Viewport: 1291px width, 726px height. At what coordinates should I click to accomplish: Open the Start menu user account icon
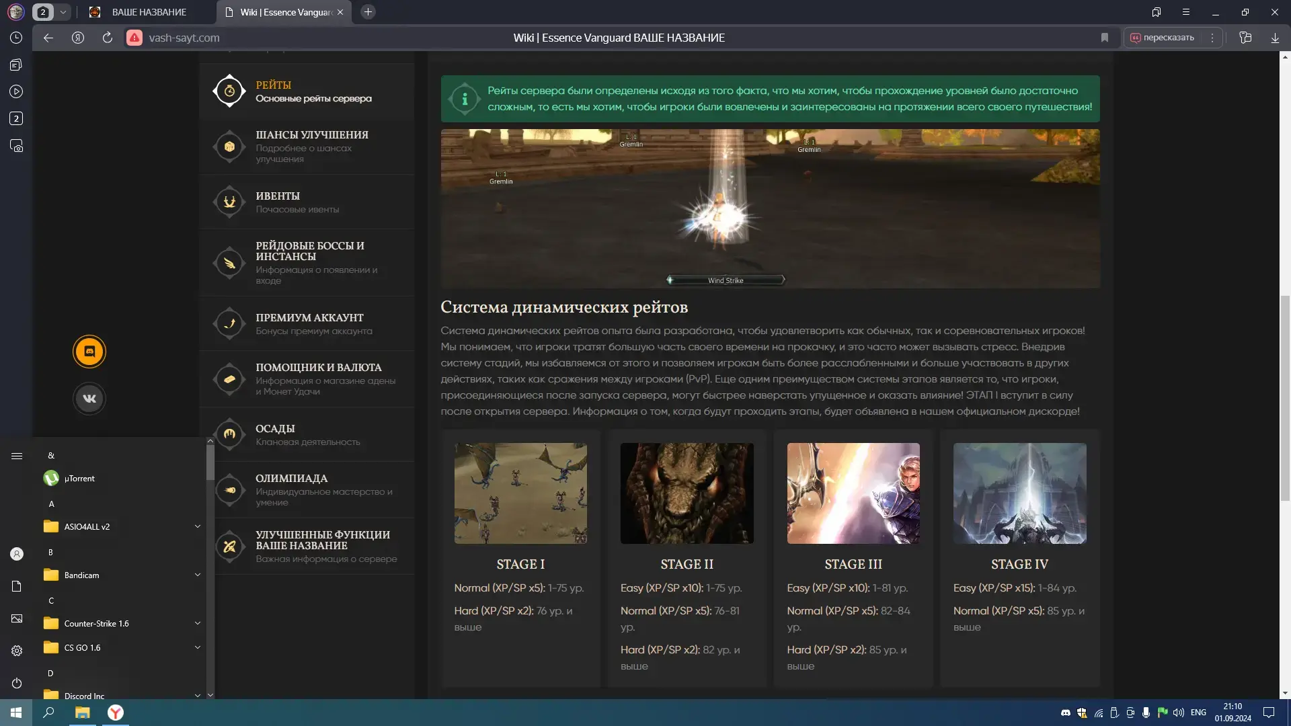click(17, 554)
